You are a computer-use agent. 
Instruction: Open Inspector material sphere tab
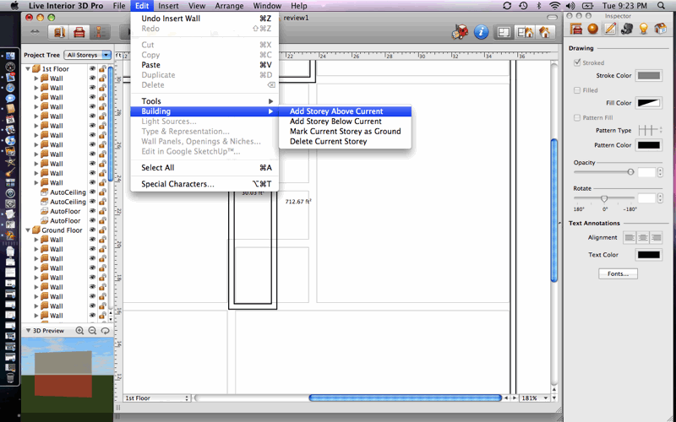(x=593, y=29)
